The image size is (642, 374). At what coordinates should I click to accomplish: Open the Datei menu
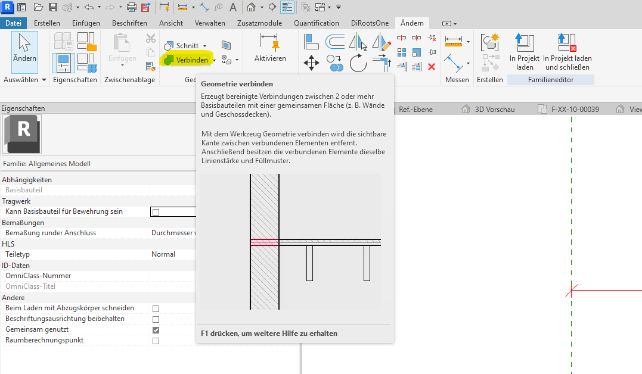(x=13, y=23)
